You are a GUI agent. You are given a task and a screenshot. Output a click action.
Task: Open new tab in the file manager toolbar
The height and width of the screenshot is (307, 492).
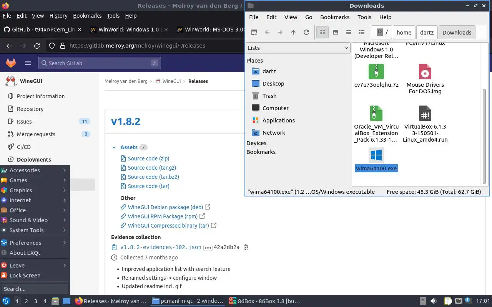254,32
